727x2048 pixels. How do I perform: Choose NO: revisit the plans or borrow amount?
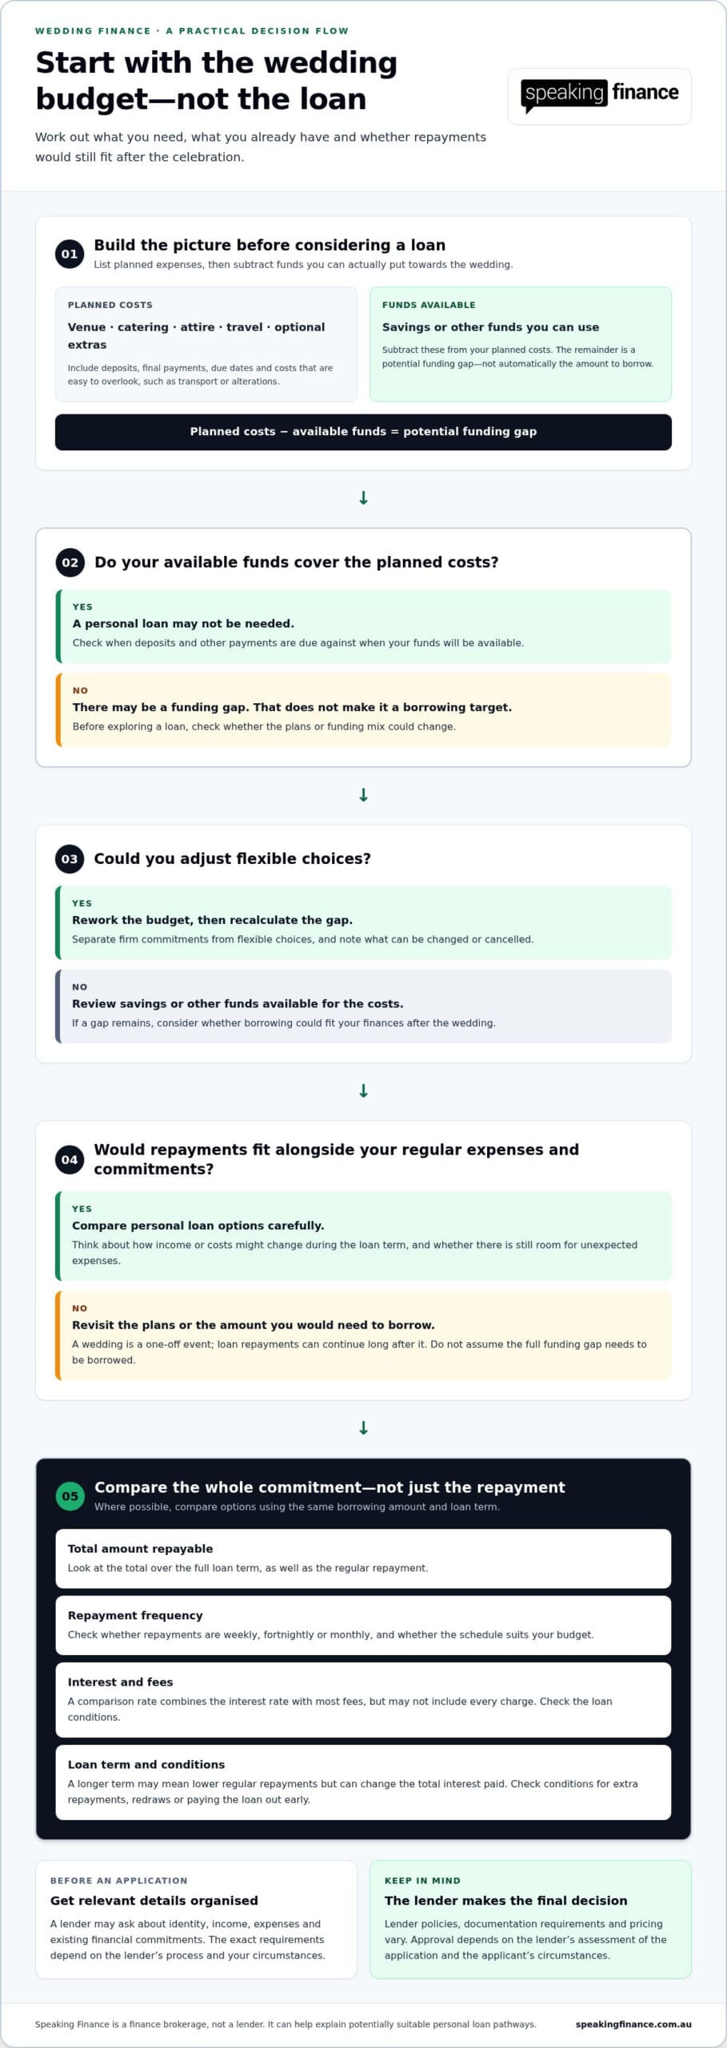point(363,1335)
